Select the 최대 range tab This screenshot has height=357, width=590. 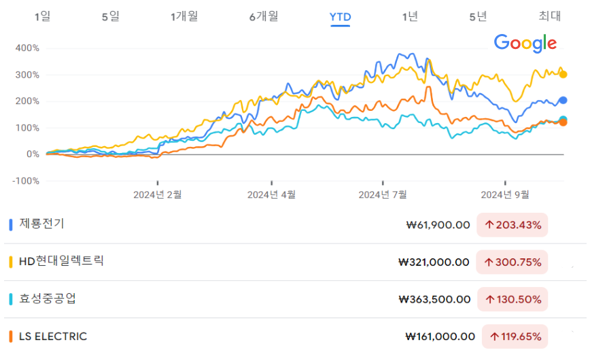click(550, 16)
